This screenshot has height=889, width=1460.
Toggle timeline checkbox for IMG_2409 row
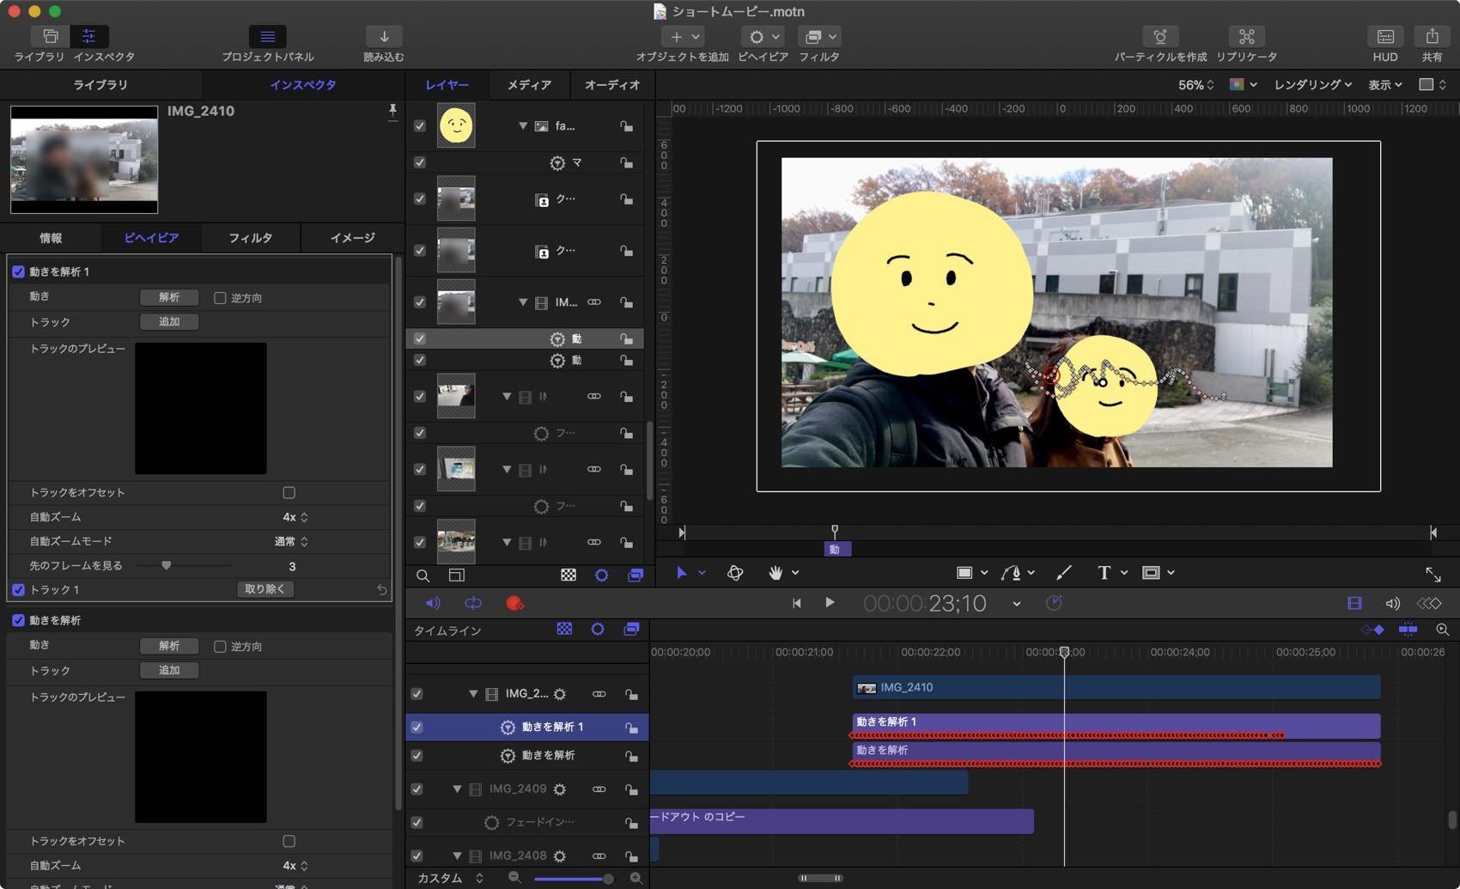[x=417, y=789]
